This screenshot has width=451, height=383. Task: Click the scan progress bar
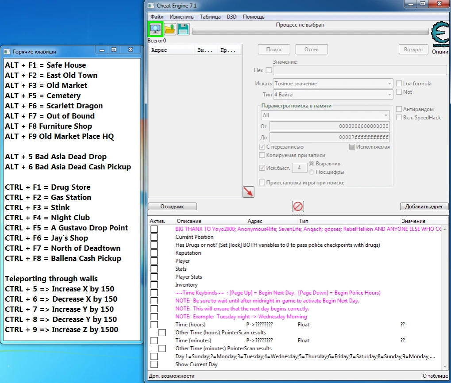tap(310, 32)
